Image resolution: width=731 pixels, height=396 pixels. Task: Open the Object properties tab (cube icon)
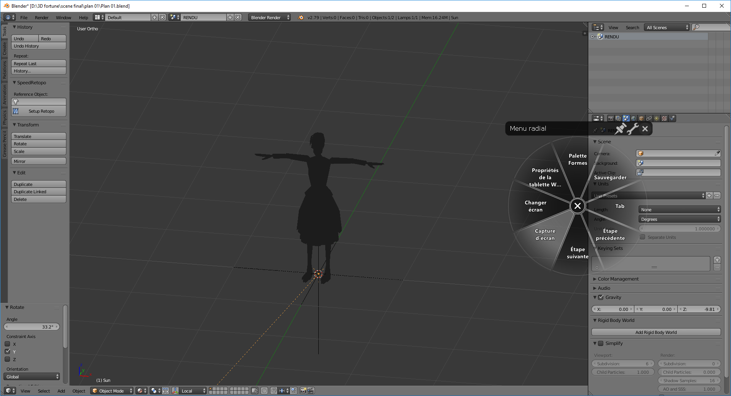point(641,118)
